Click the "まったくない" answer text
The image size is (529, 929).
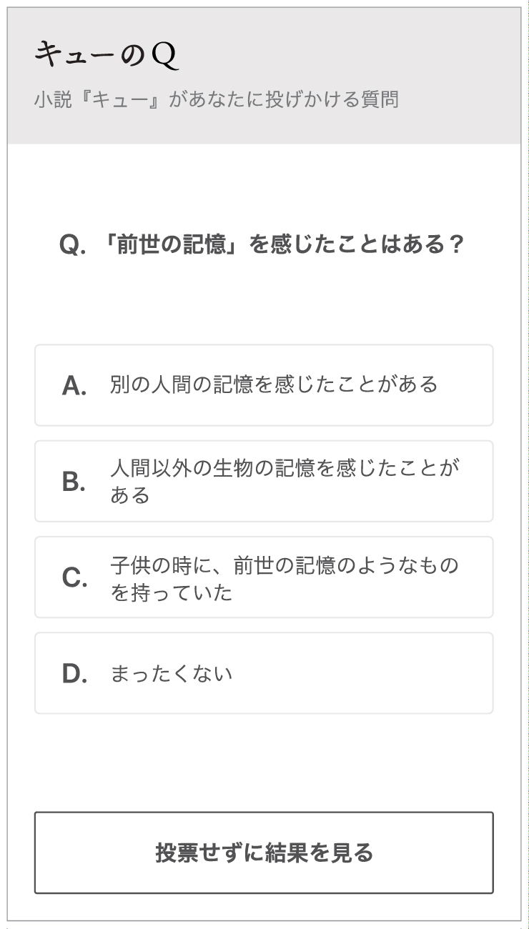[x=172, y=674]
